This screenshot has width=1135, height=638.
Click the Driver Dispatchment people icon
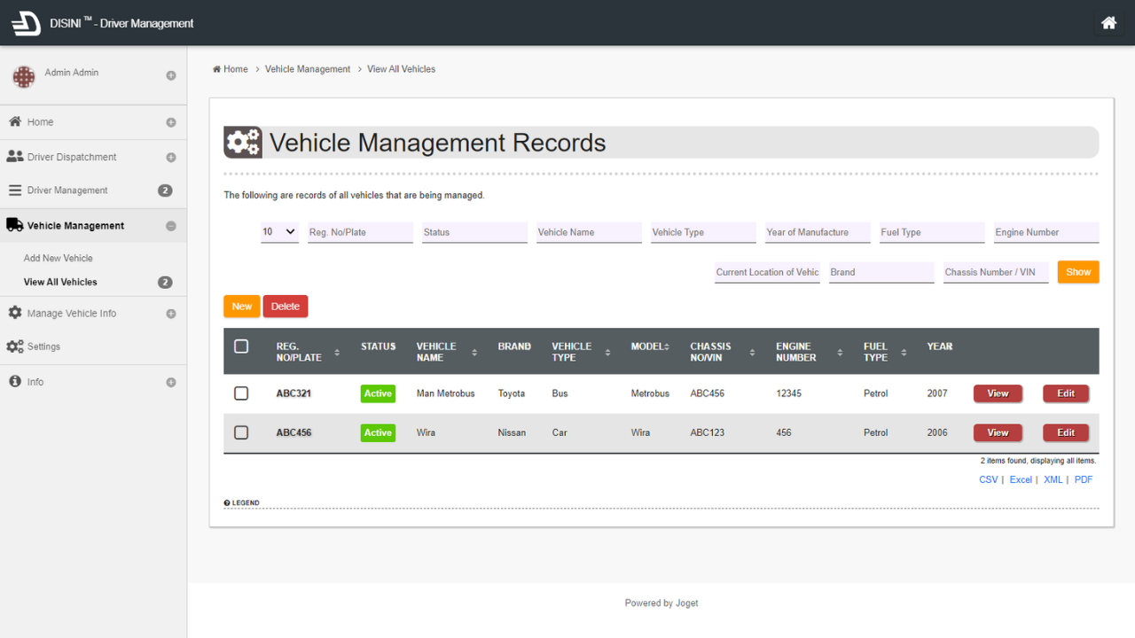14,157
